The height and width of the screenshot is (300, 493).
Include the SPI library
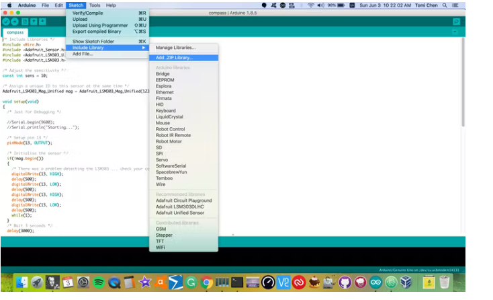183,153
